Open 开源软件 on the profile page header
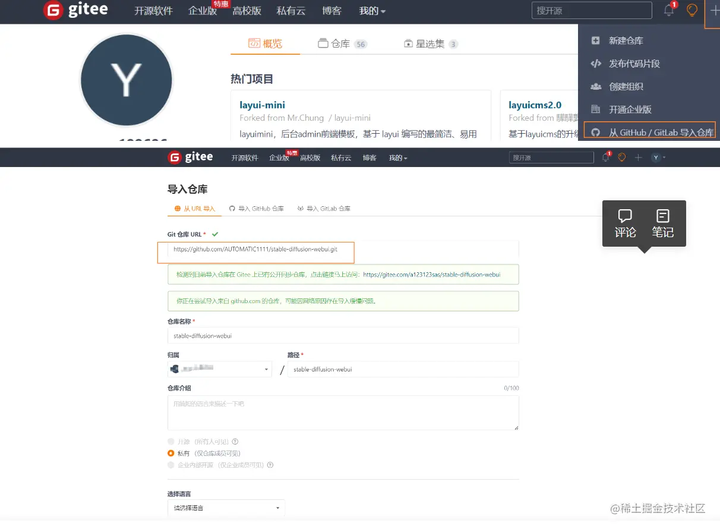The height and width of the screenshot is (529, 720). (x=153, y=11)
